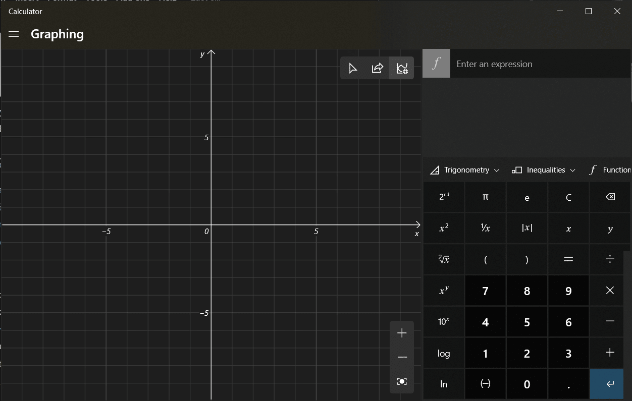The image size is (632, 401).
Task: Open the Function dropdown menu
Action: [610, 170]
